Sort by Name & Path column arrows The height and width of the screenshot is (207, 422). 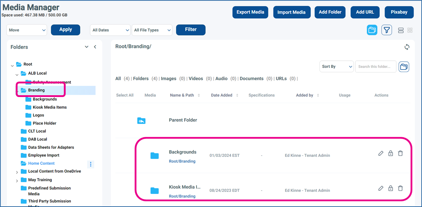(199, 95)
